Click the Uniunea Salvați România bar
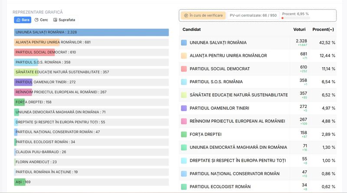The height and width of the screenshot is (193, 347). coord(91,33)
